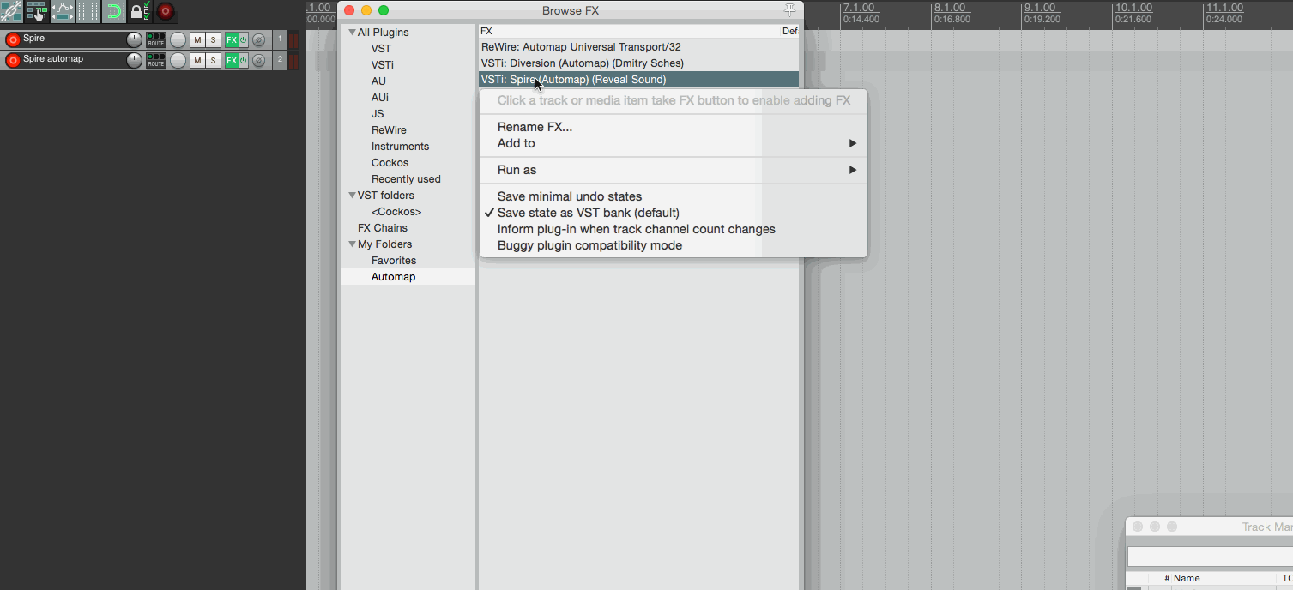1293x590 pixels.
Task: Adjust volume knob on Spire automap track
Action: pos(134,60)
